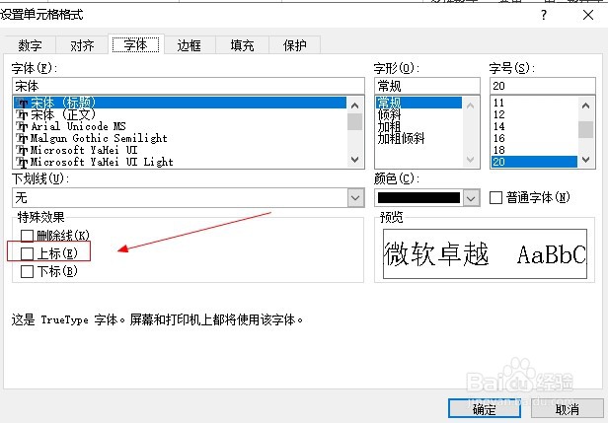Choose Malgun Gothic Semilight font
608x423 pixels.
point(180,138)
